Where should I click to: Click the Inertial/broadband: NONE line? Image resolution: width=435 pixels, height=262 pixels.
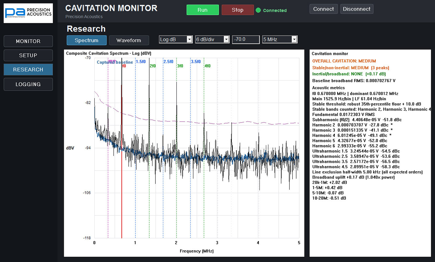point(349,74)
